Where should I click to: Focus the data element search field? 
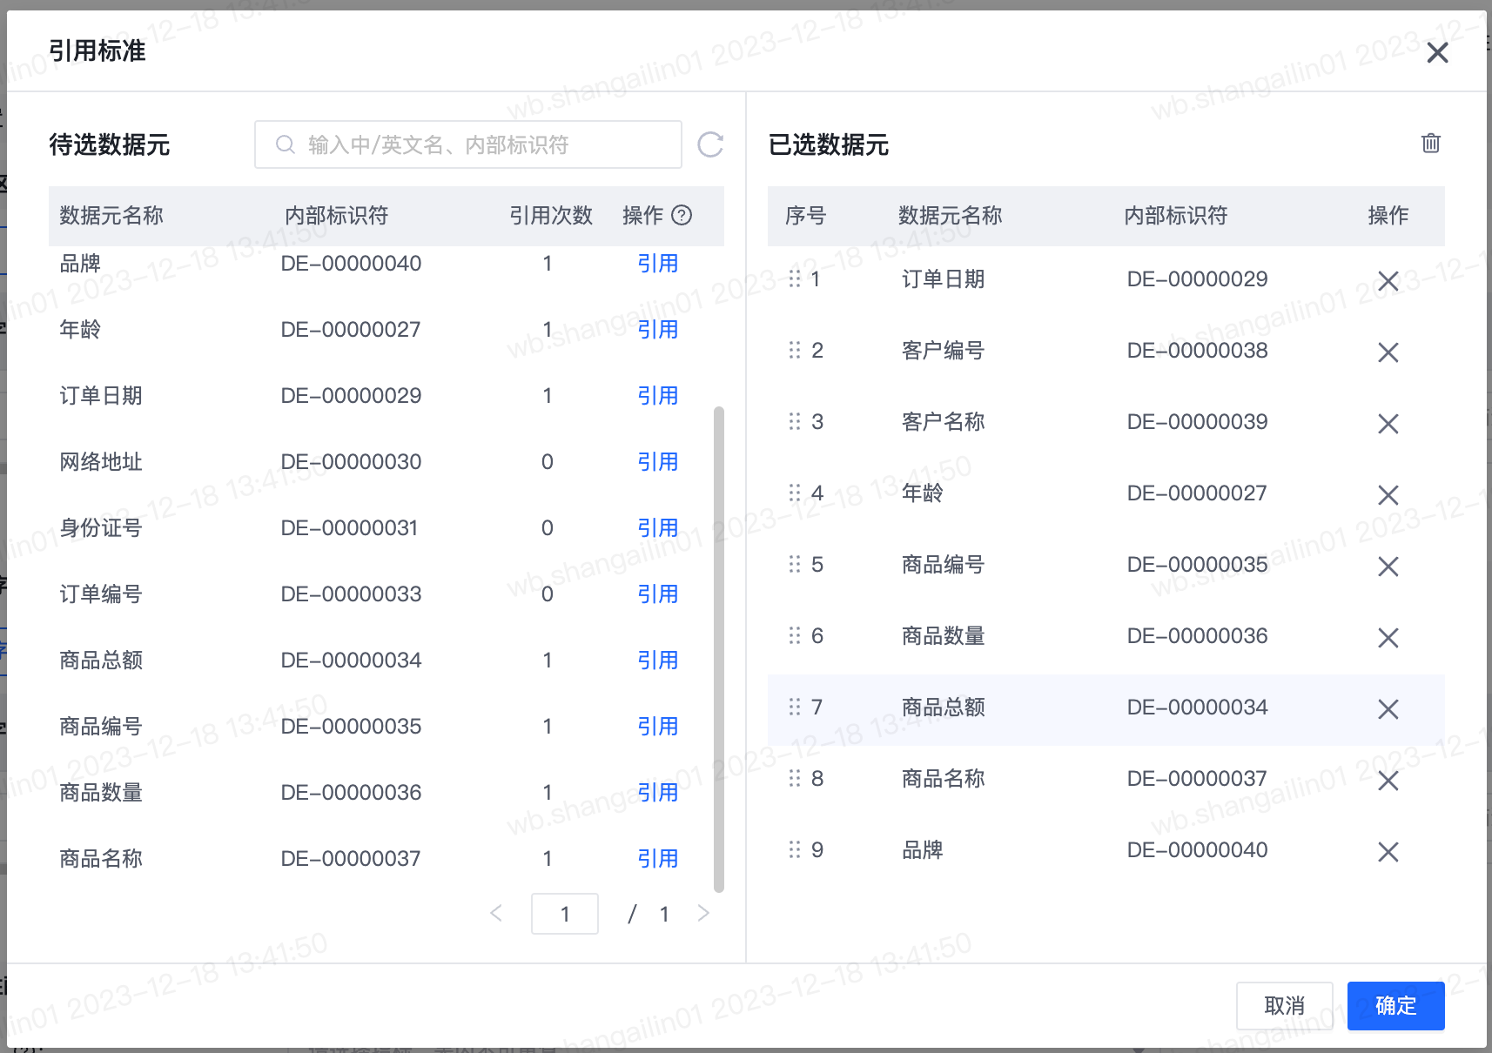[x=467, y=144]
